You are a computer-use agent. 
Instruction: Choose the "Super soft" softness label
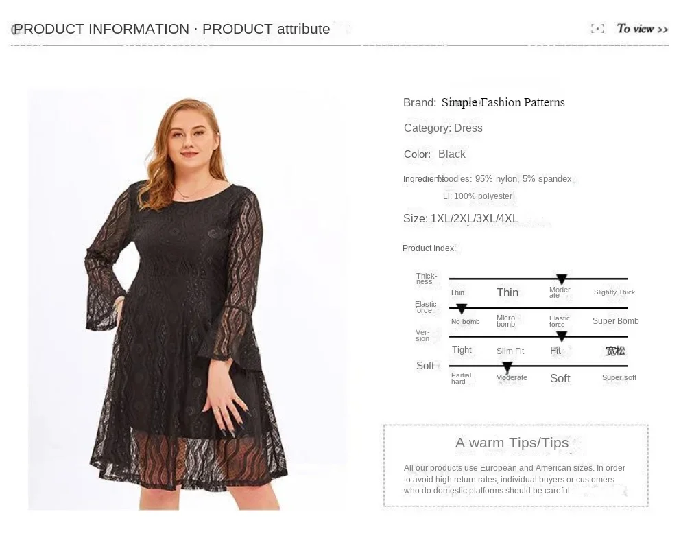(619, 378)
